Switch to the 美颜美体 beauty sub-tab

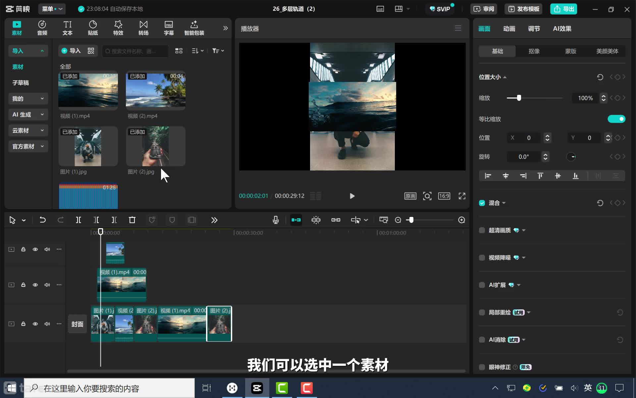coord(607,51)
